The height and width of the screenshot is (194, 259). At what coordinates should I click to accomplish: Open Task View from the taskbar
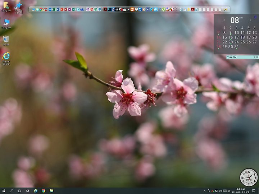click(x=19, y=191)
